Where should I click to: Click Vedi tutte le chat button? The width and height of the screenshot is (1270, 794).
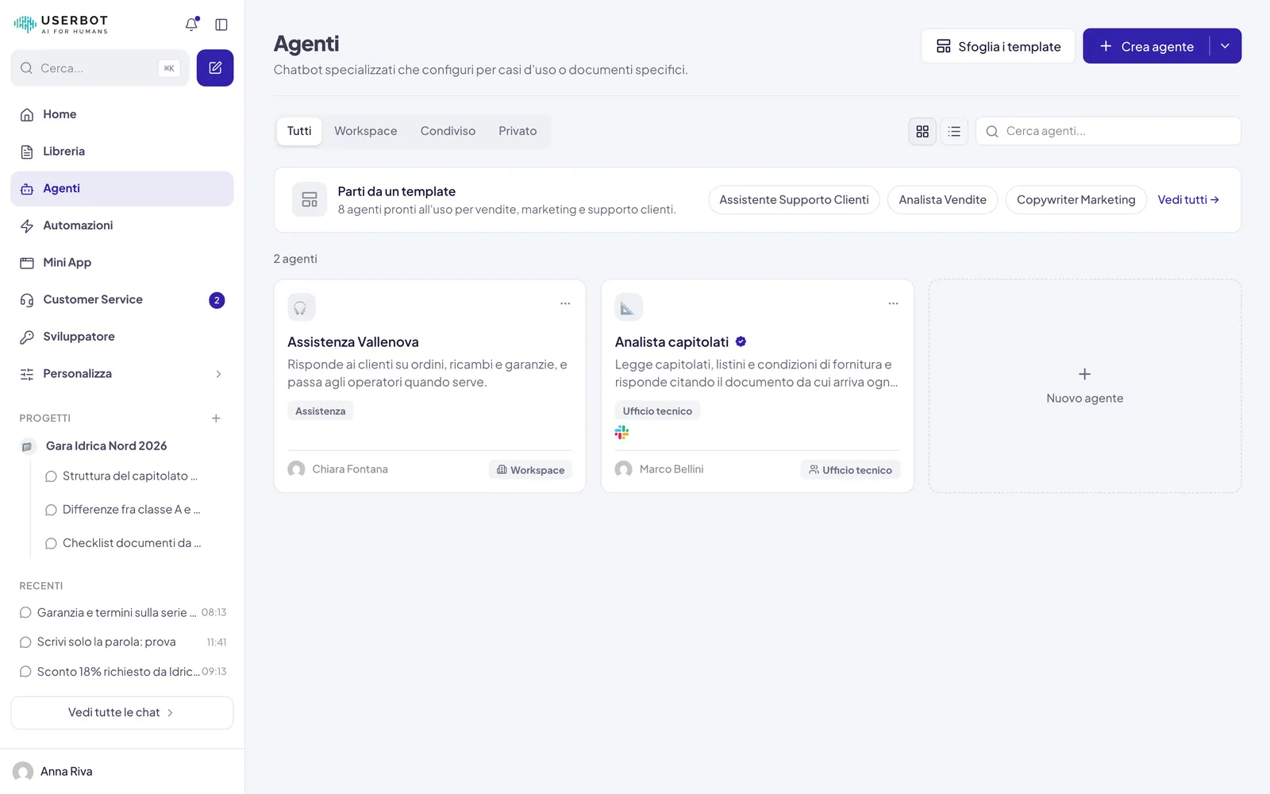[x=122, y=713]
